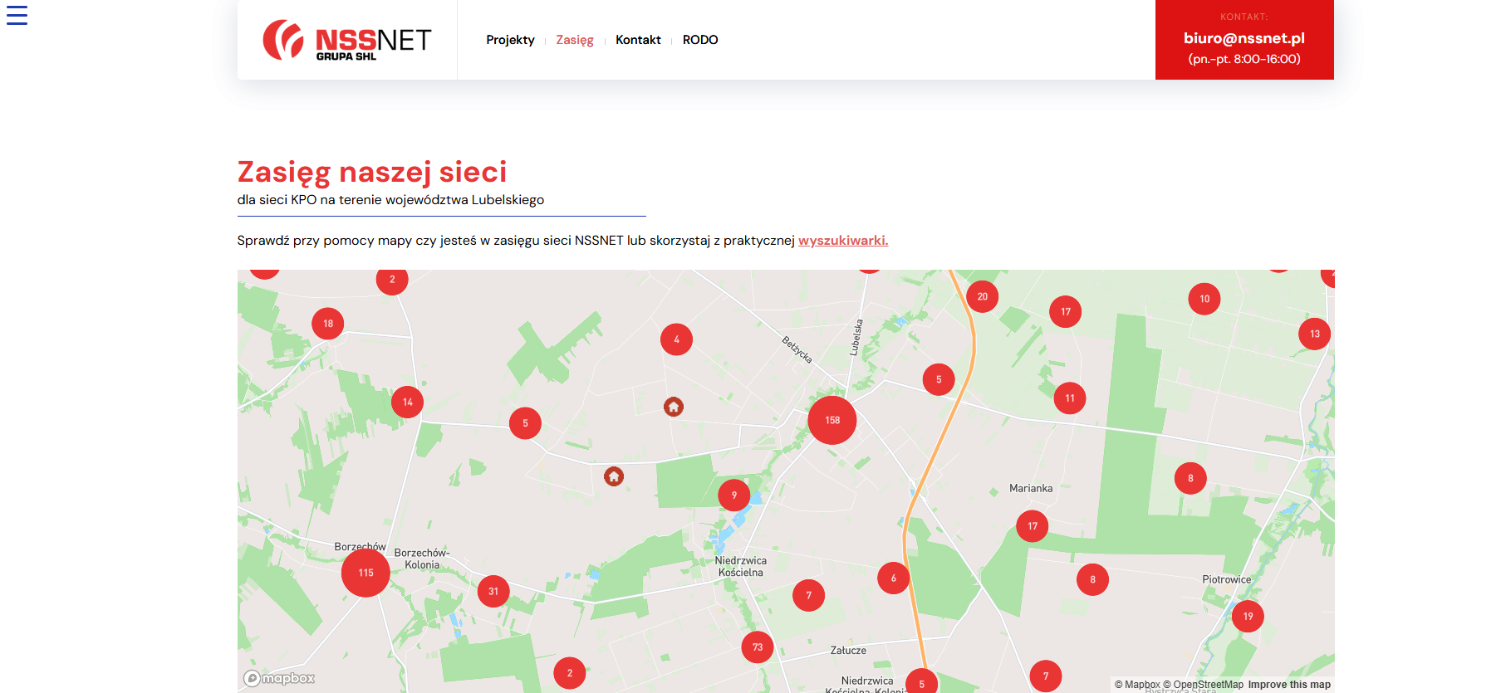Screen dimensions: 1506x693
Task: Click the 31 cluster marker
Action: [493, 592]
